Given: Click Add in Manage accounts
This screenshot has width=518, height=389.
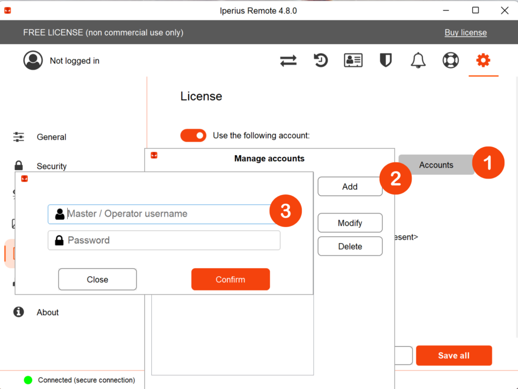Looking at the screenshot, I should pos(350,187).
